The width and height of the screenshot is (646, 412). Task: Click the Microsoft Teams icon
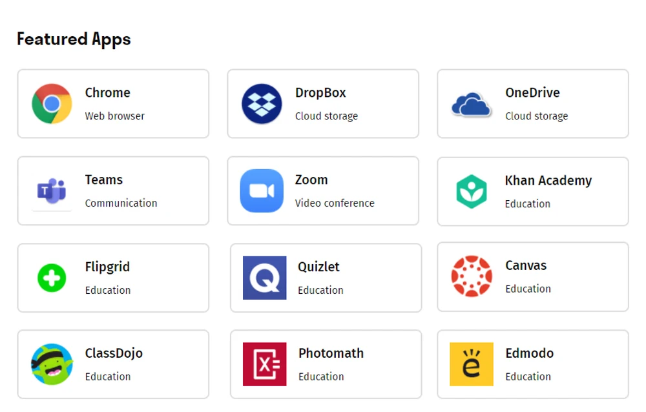(52, 191)
